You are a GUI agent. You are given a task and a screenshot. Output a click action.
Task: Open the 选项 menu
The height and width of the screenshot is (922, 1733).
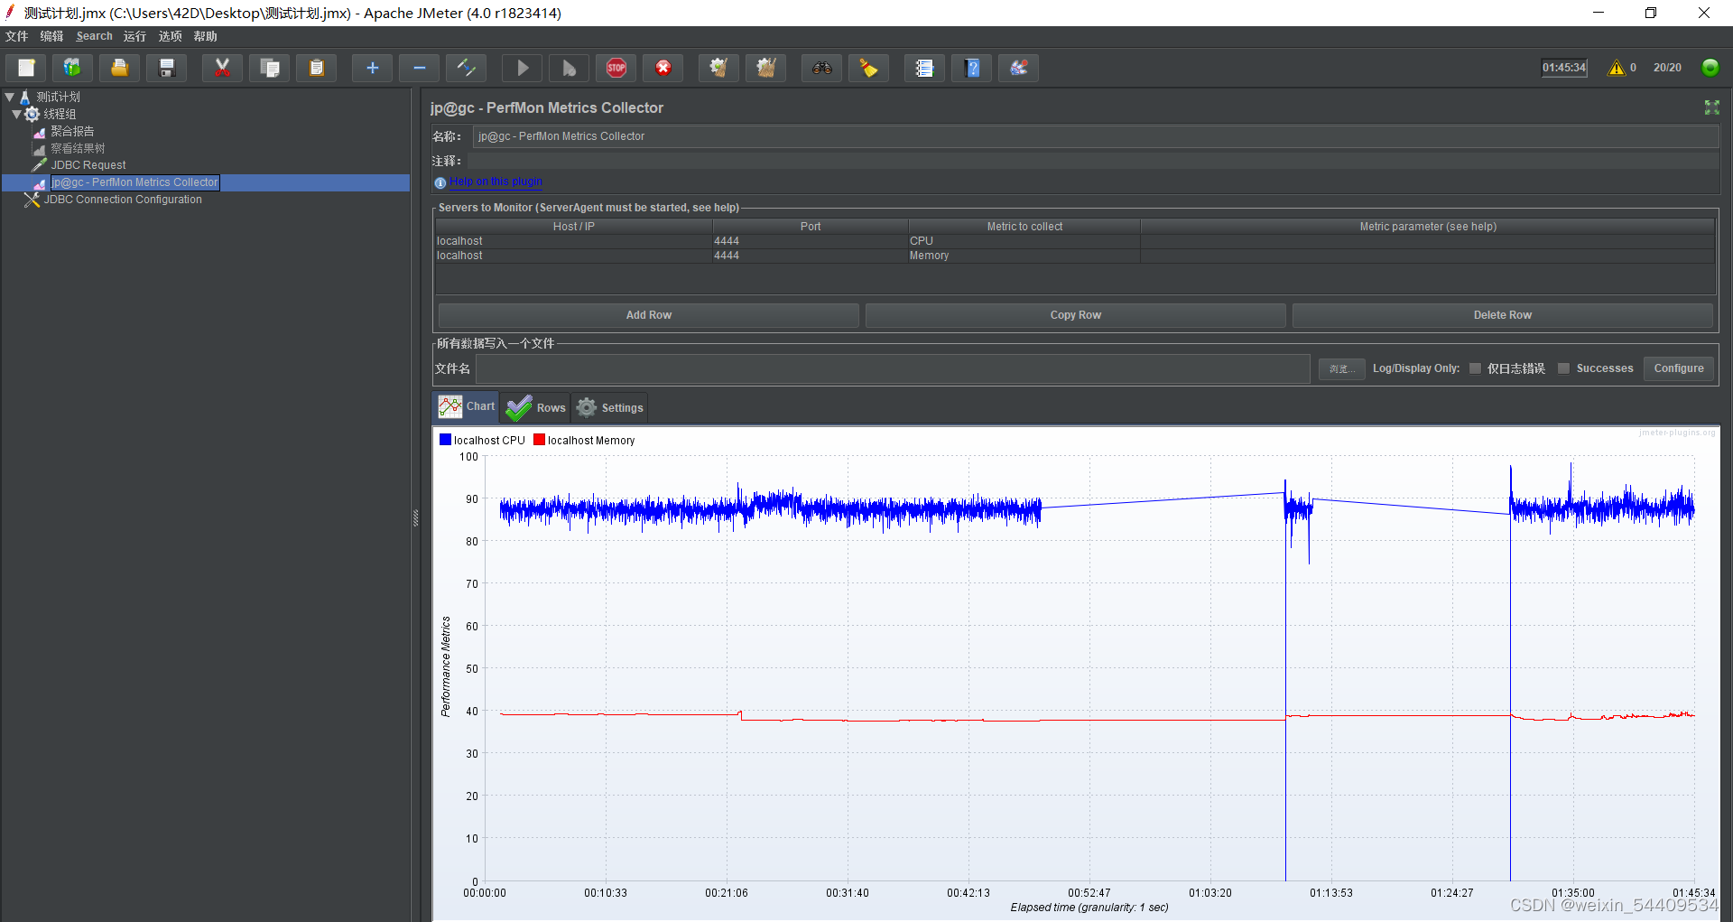[170, 36]
